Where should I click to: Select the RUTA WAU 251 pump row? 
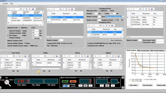[x=65, y=20]
